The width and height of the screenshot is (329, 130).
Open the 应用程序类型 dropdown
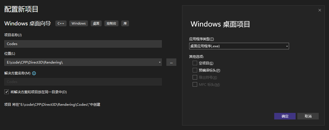pos(239,46)
